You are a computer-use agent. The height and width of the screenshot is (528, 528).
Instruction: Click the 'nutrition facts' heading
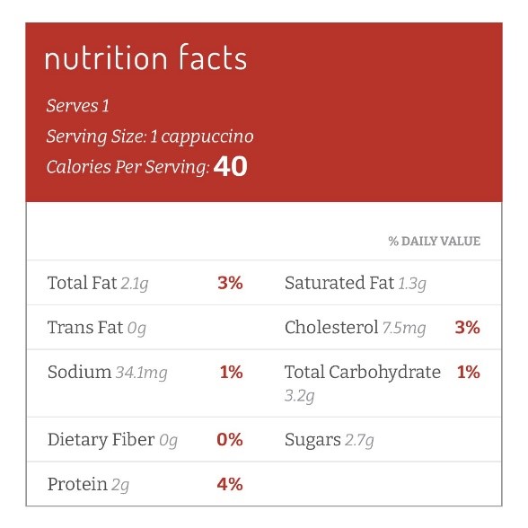tap(145, 57)
